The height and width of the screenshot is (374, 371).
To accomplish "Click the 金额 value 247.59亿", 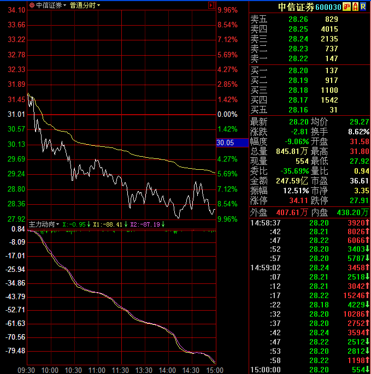I will 292,181.
